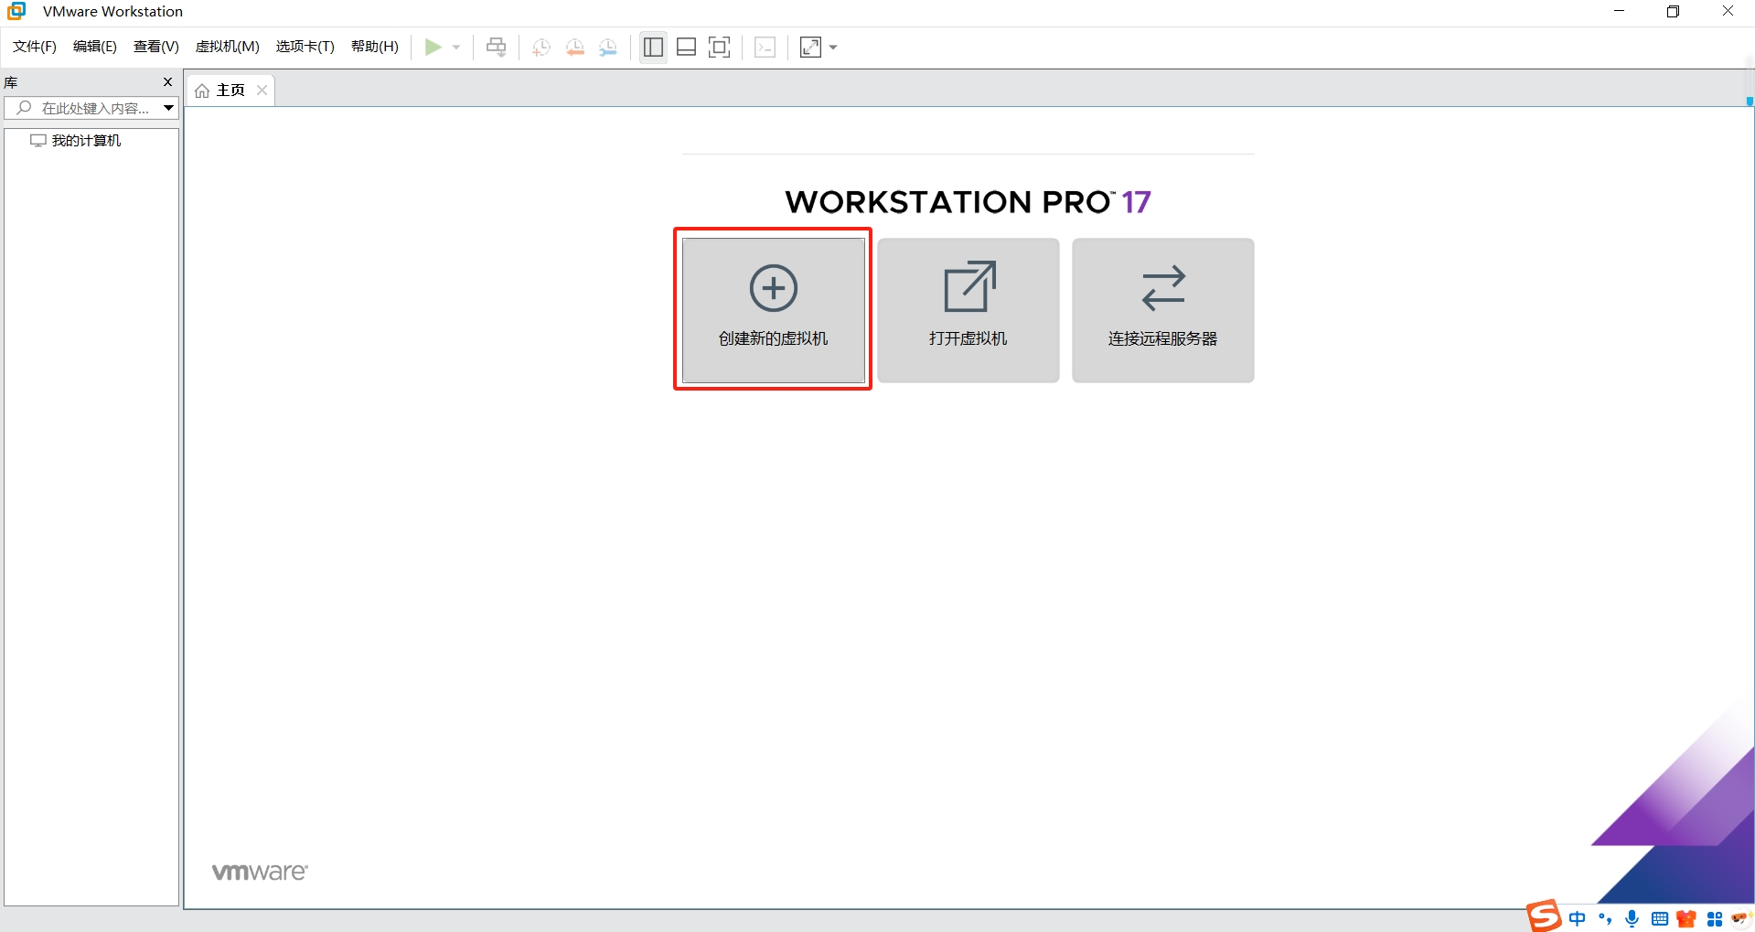1755x932 pixels.
Task: Open the Sogou skin shirt icon
Action: [1686, 919]
